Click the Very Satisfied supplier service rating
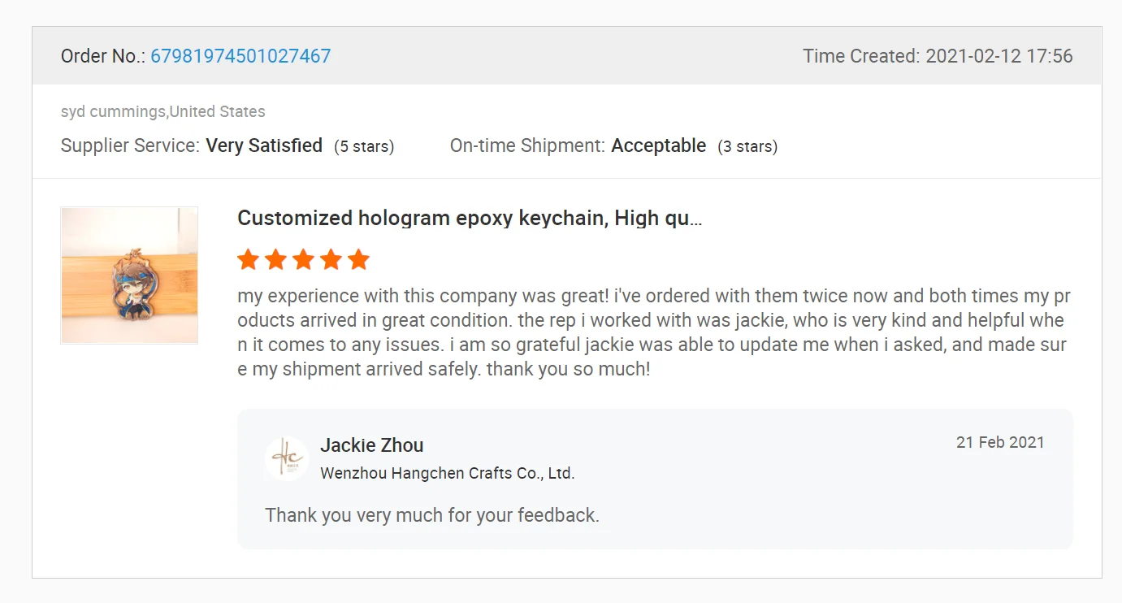The width and height of the screenshot is (1122, 603). [x=264, y=146]
